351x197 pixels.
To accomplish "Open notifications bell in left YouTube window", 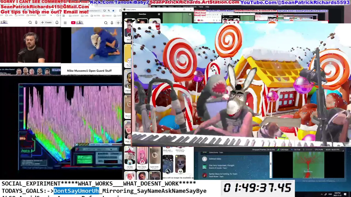I will point(57,22).
